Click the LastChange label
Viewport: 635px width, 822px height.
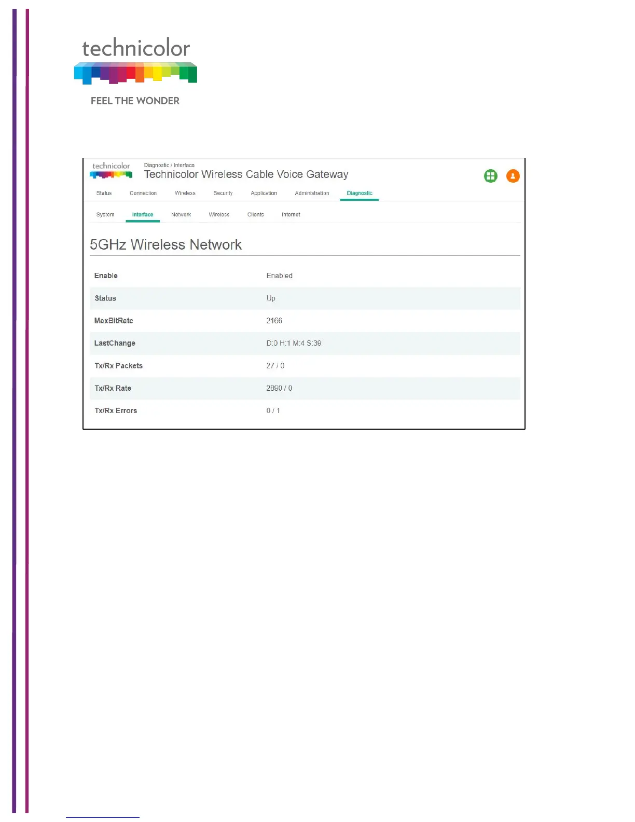click(x=115, y=343)
